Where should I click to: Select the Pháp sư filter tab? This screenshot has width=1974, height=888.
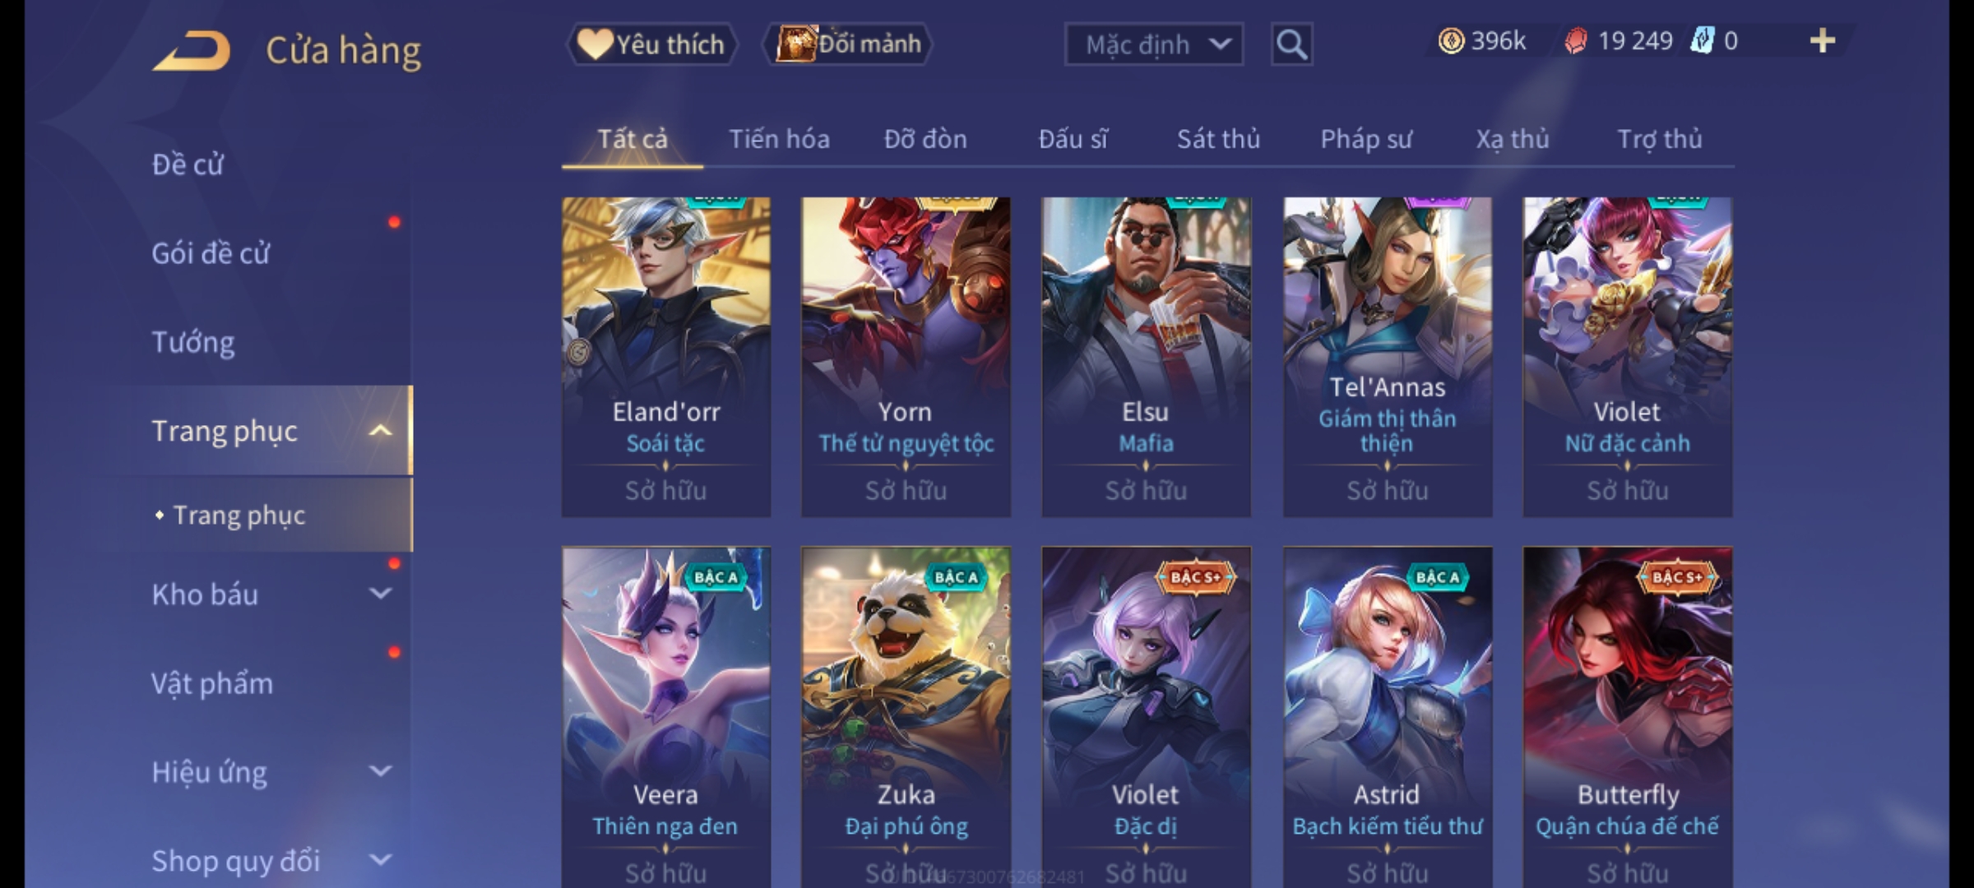[x=1366, y=139]
